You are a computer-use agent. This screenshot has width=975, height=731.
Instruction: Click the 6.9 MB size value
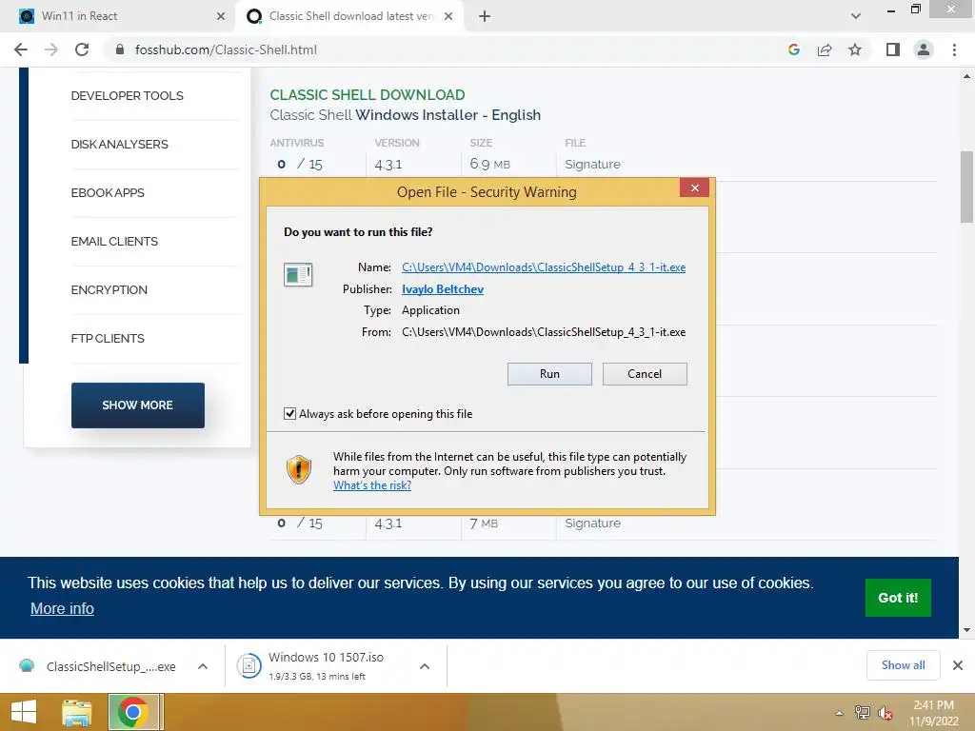coord(489,164)
